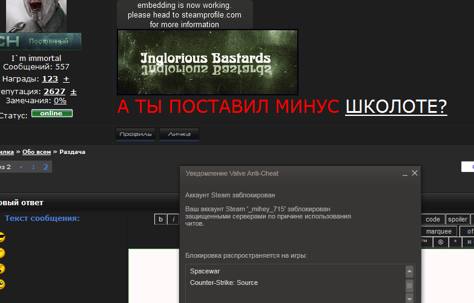
Task: Click the ШКОЛОТЕ? link in the signature
Action: click(x=396, y=106)
